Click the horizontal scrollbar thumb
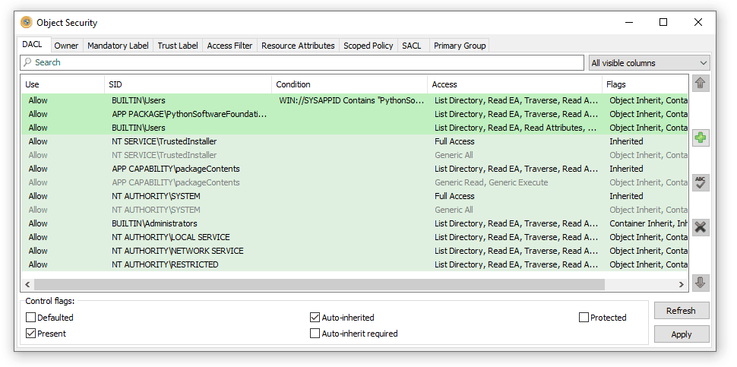Image resolution: width=737 pixels, height=367 pixels. 319,284
